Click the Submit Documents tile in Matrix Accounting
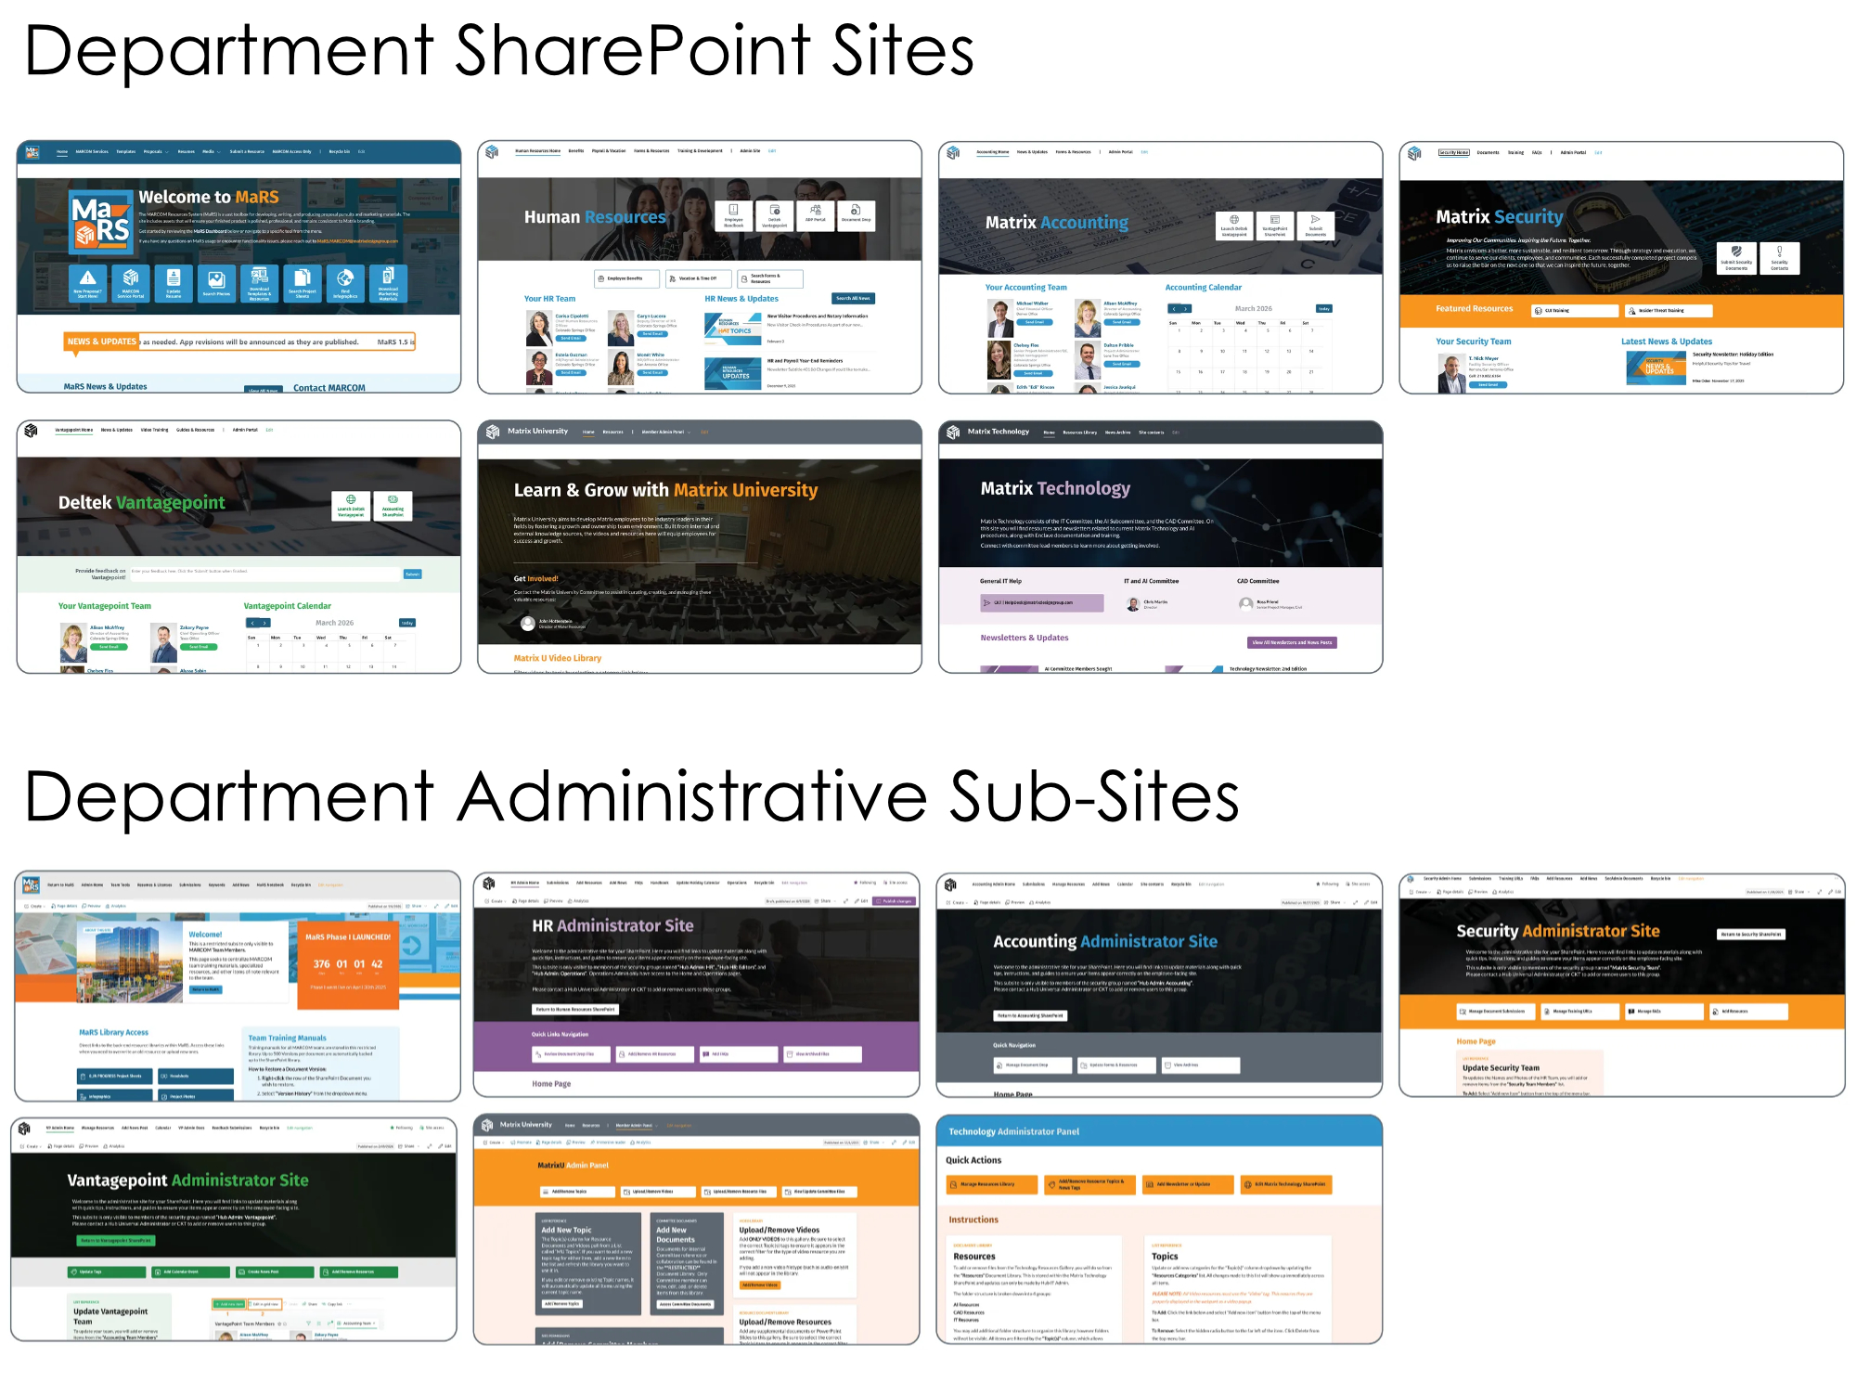The height and width of the screenshot is (1381, 1856). (1316, 226)
